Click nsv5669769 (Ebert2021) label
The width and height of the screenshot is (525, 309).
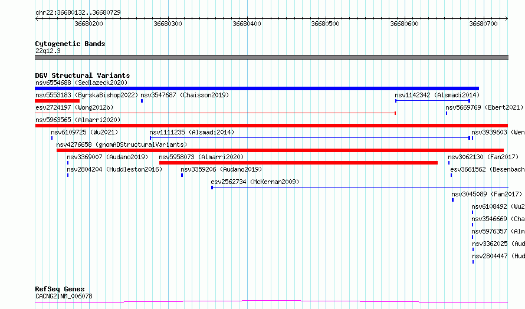pos(484,107)
